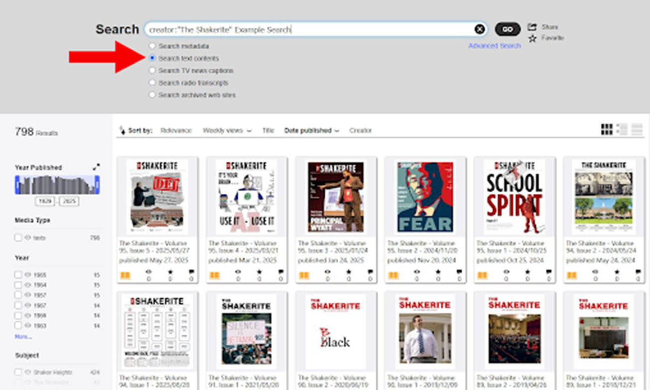Toggle the eye icon next to texts
Screen dimensions: 650x390
(28, 238)
